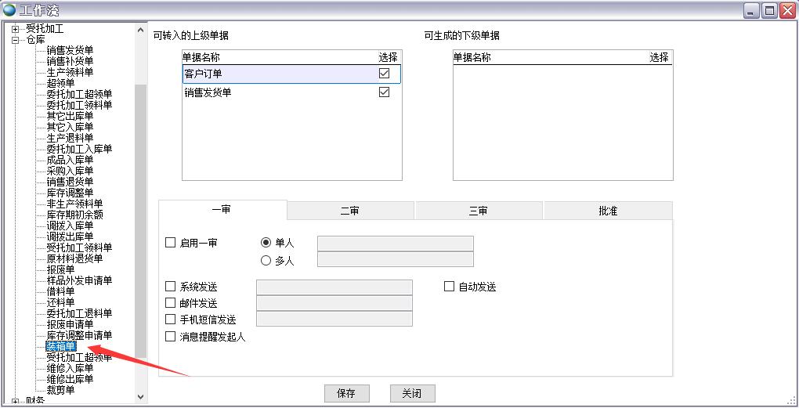Switch to the 二审 tab
The image size is (799, 408).
click(350, 211)
